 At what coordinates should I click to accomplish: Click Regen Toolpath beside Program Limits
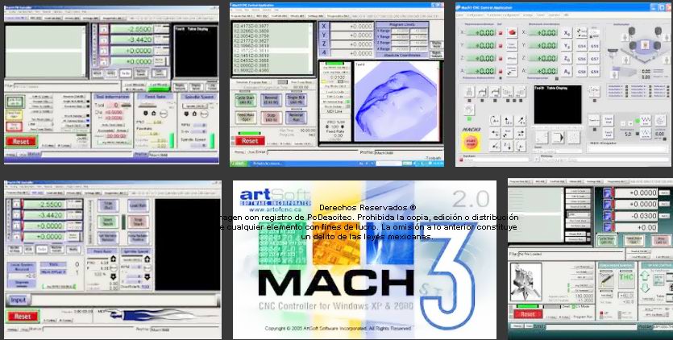pyautogui.click(x=437, y=54)
